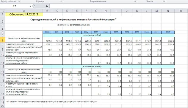Select column K header
The image size is (188, 108).
click(137, 11)
